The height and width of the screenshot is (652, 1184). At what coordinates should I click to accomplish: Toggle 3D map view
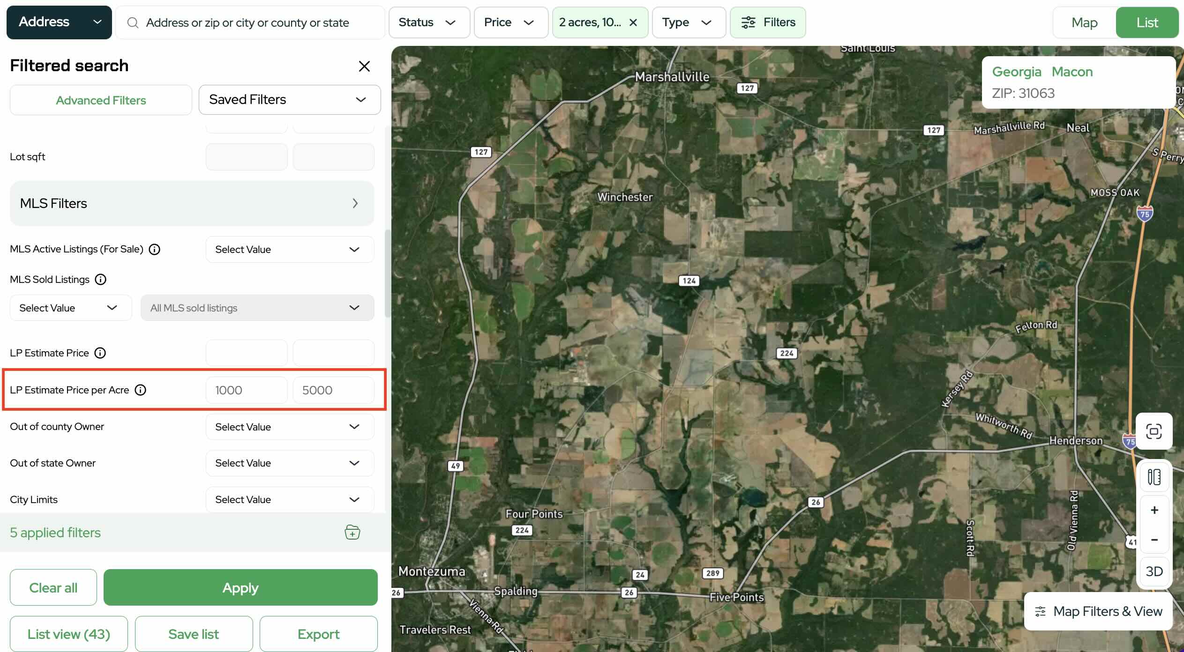click(x=1154, y=571)
